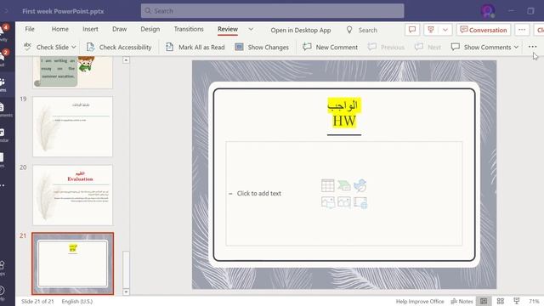Click the Check Slide spelling button

pos(46,47)
